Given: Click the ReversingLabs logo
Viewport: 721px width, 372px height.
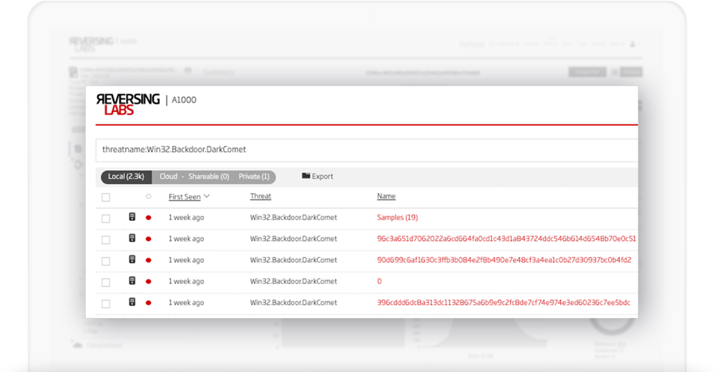Looking at the screenshot, I should 128,104.
